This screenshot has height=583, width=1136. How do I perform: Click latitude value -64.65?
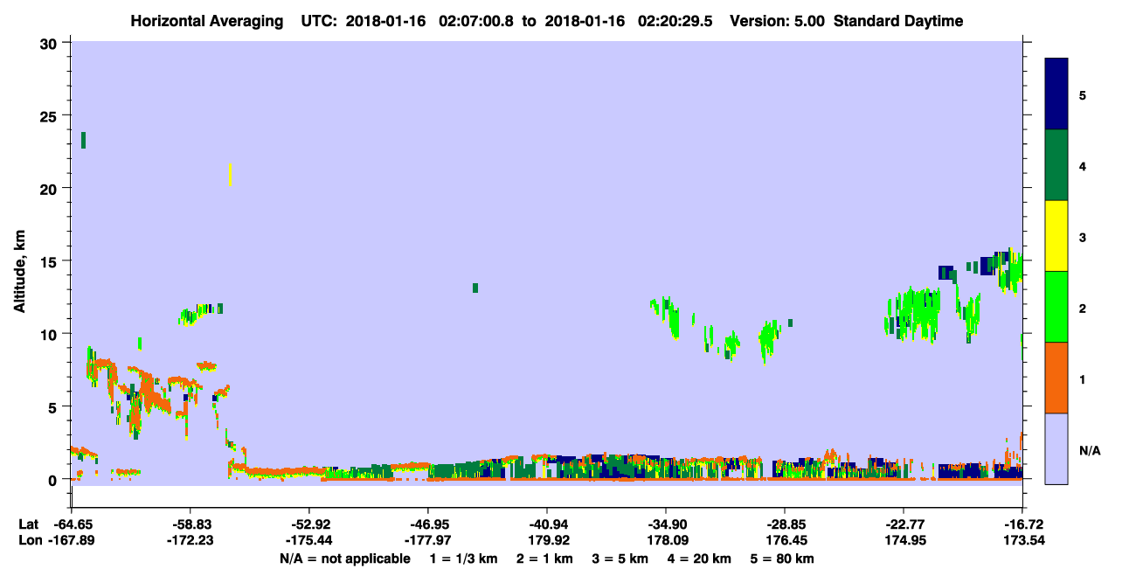click(73, 524)
